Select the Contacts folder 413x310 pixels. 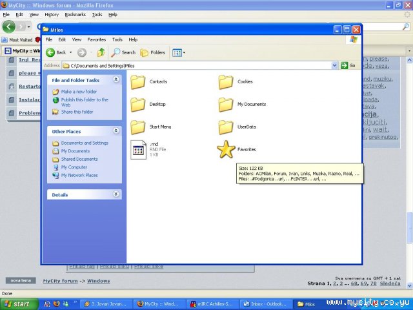click(x=149, y=82)
